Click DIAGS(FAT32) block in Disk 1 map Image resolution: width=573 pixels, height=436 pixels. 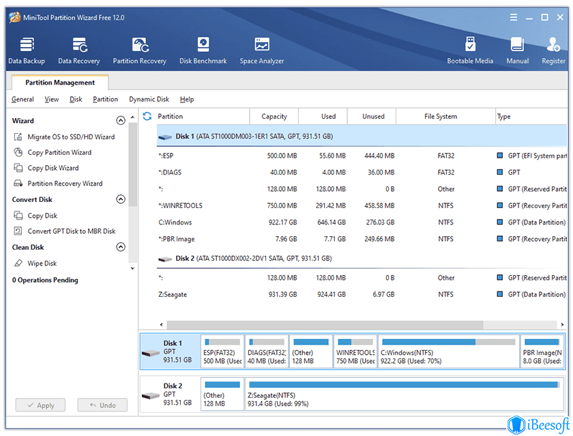(x=267, y=351)
